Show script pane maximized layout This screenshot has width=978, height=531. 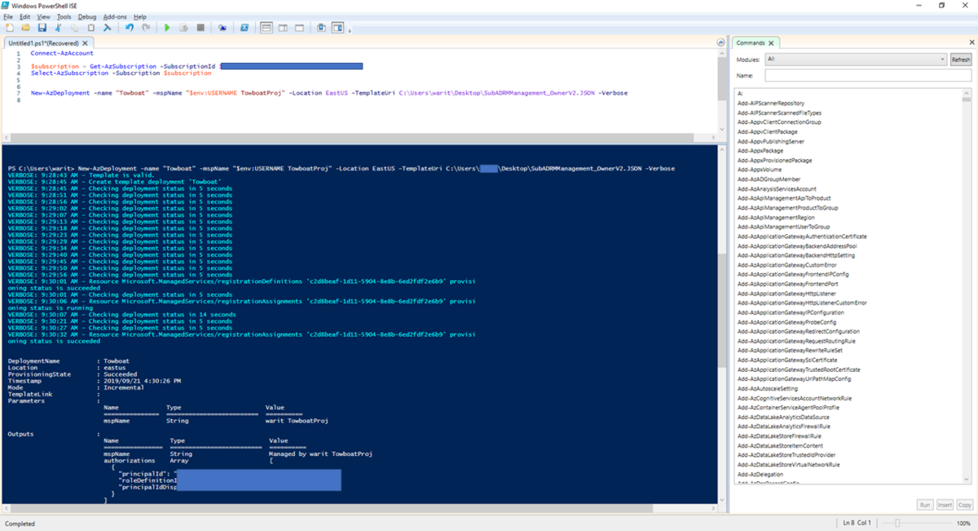[x=299, y=28]
